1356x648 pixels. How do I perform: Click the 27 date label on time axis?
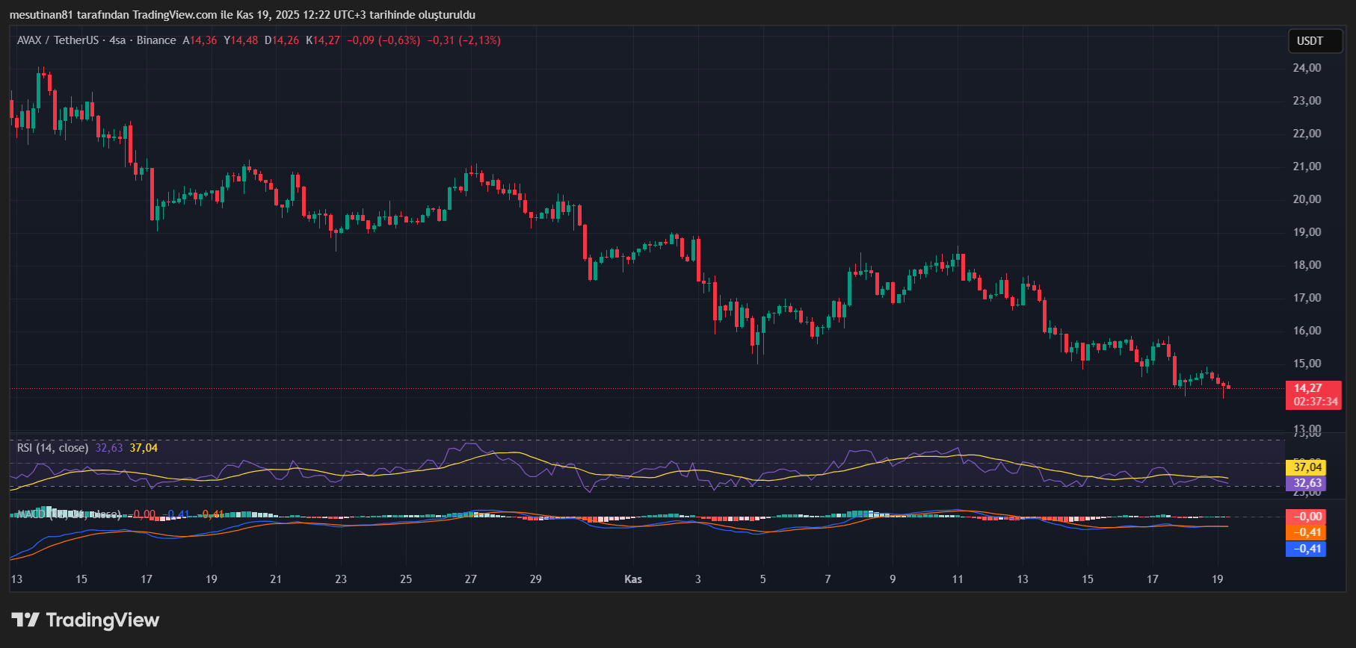pyautogui.click(x=471, y=579)
